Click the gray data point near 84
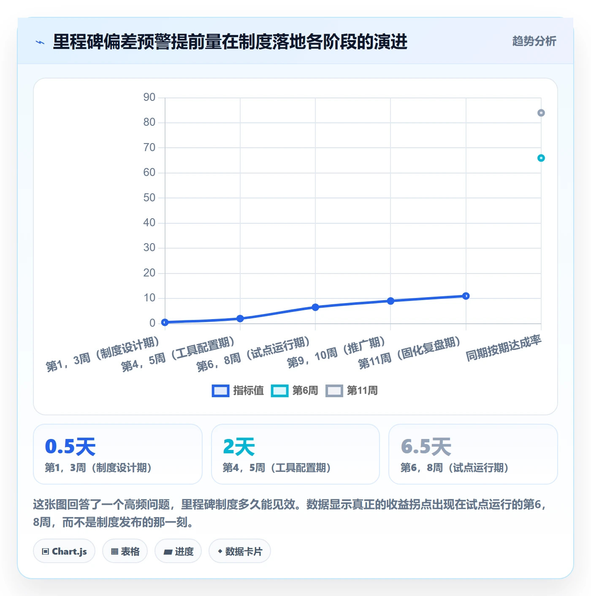The image size is (591, 596). point(541,113)
